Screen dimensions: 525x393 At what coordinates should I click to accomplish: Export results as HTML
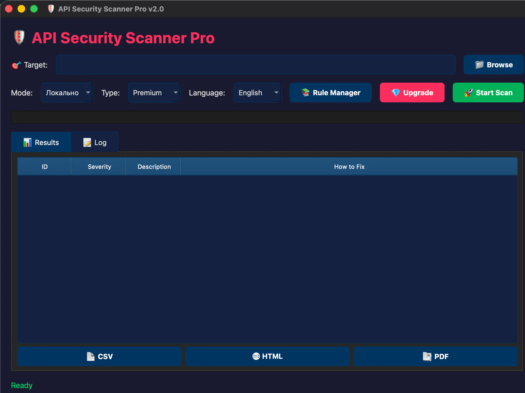(x=267, y=356)
